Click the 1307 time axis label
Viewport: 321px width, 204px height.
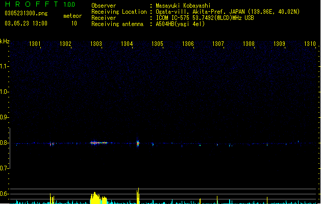pyautogui.click(x=218, y=43)
